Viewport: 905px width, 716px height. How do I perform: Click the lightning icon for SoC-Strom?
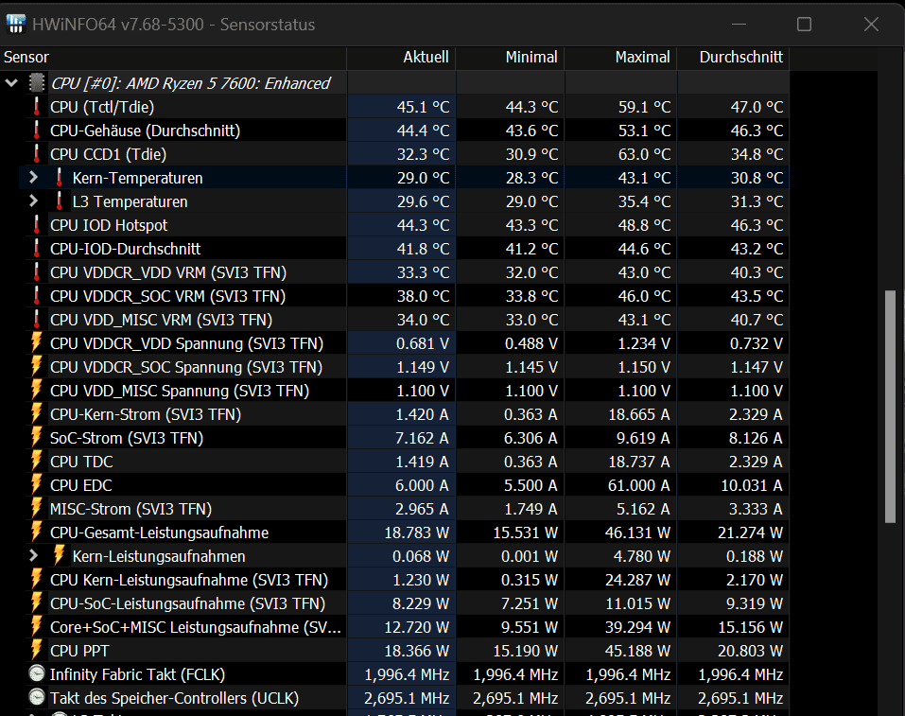pyautogui.click(x=37, y=438)
